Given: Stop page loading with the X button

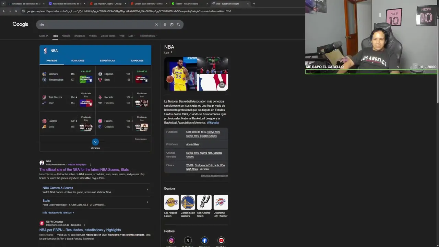Looking at the screenshot, I should (x=16, y=11).
